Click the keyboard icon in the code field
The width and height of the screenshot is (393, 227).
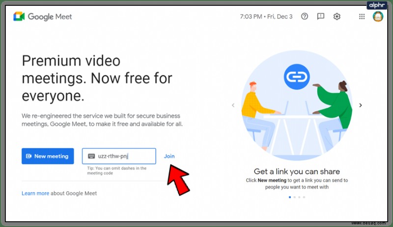[x=91, y=156]
